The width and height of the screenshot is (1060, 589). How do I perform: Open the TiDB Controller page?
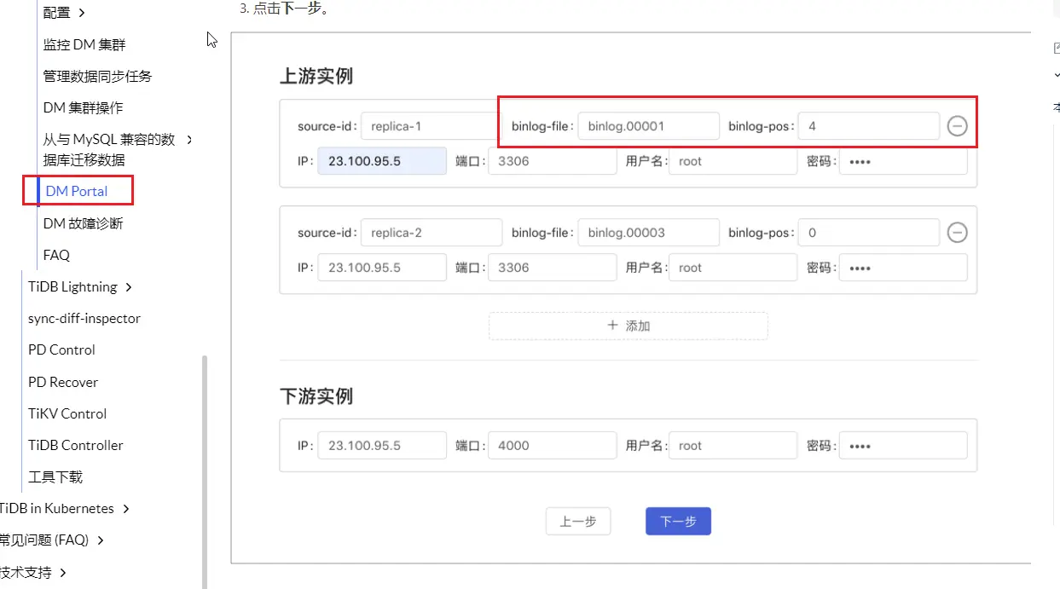coord(76,445)
